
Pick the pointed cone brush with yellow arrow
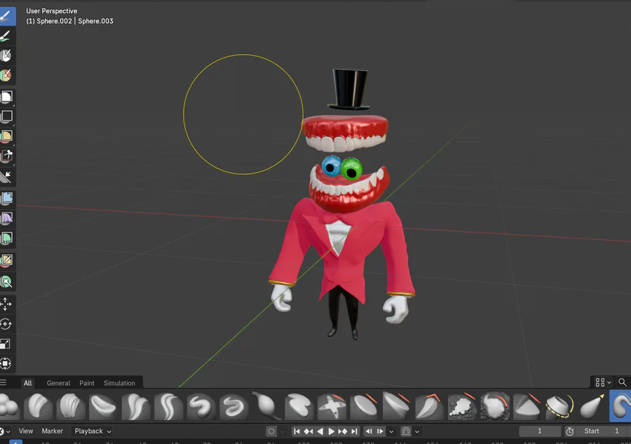point(592,405)
